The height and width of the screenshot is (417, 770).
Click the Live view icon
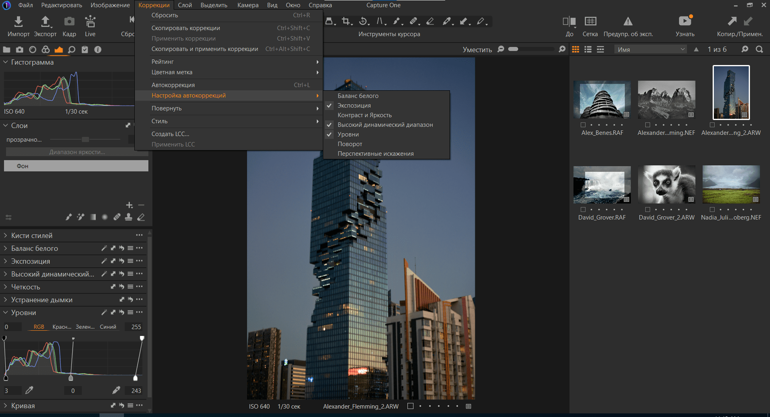90,22
